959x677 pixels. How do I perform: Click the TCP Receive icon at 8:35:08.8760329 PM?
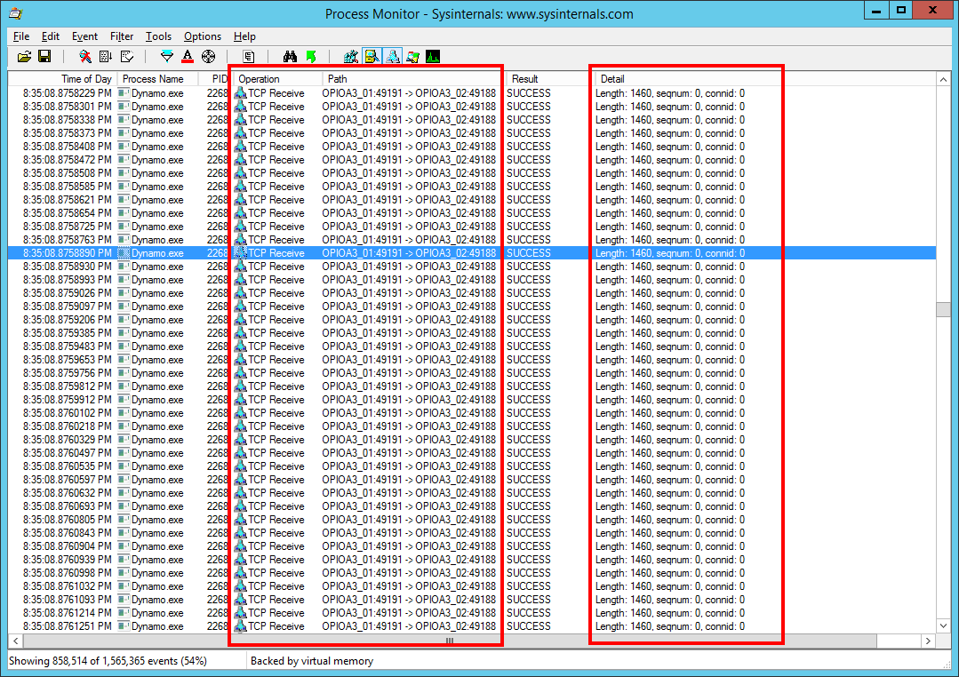(x=240, y=439)
